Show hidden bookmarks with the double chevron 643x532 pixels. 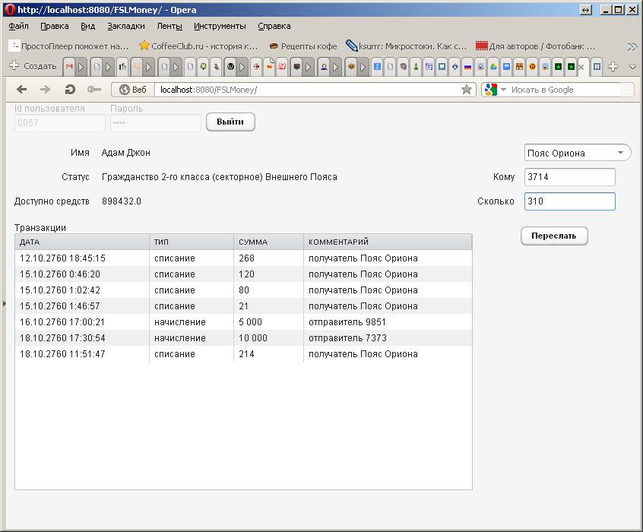pos(632,47)
